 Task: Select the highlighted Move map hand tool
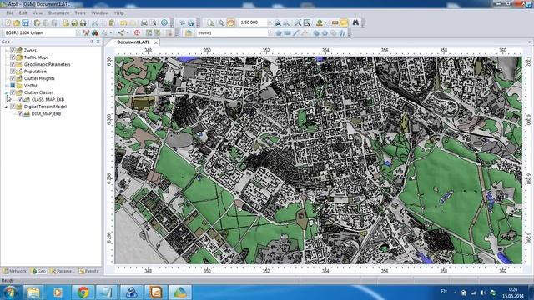(230, 22)
